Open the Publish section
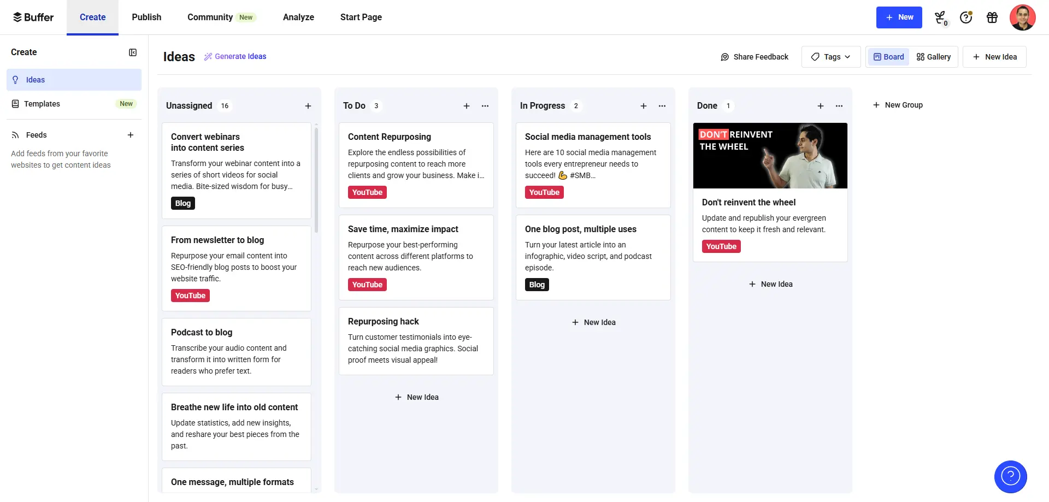This screenshot has height=502, width=1049. [x=146, y=17]
